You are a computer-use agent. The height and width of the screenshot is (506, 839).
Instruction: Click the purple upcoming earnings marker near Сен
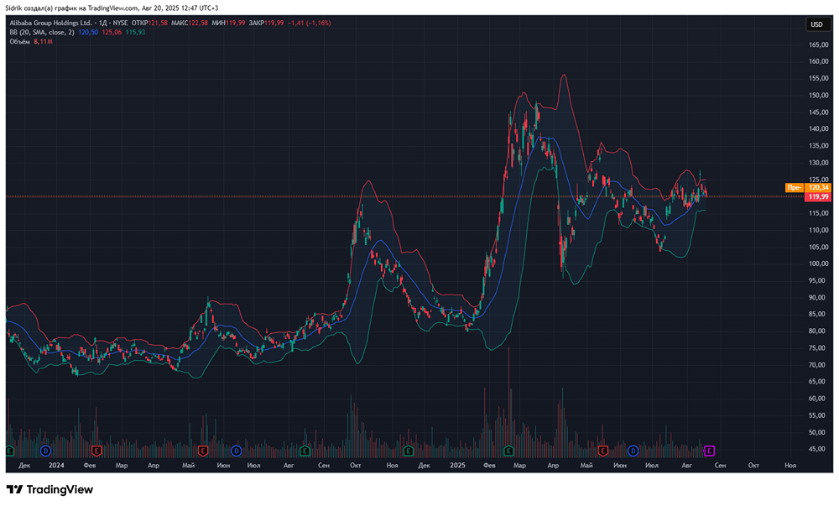pyautogui.click(x=709, y=451)
